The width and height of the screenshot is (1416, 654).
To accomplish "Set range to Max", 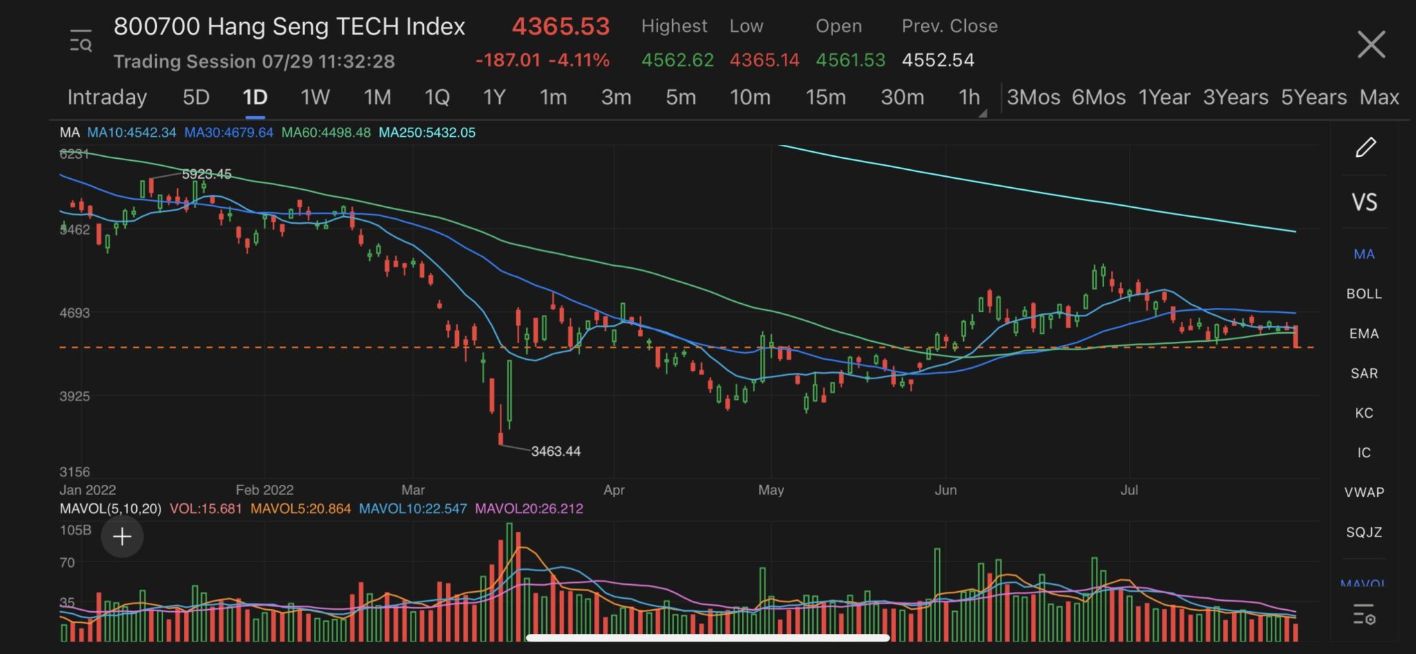I will (x=1379, y=97).
